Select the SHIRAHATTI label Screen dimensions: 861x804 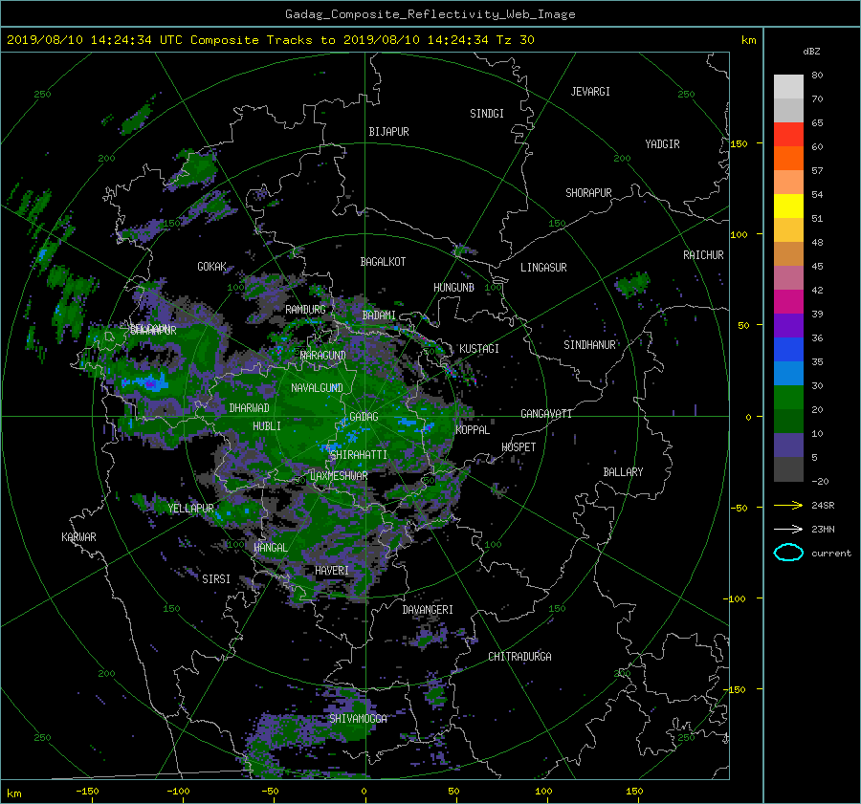coord(359,455)
